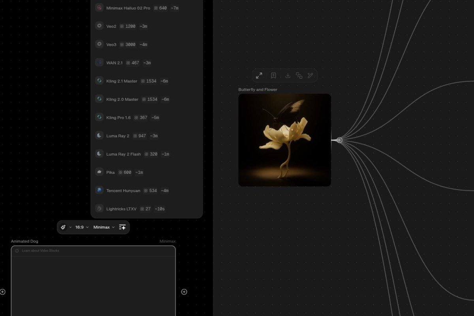Click the Butterfly and Flower image thumbnail
The height and width of the screenshot is (316, 474).
(284, 139)
